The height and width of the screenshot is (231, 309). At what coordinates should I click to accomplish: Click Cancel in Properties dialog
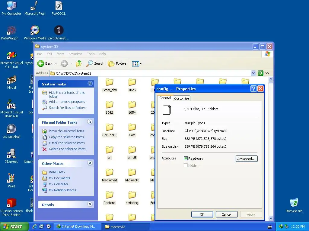click(226, 214)
